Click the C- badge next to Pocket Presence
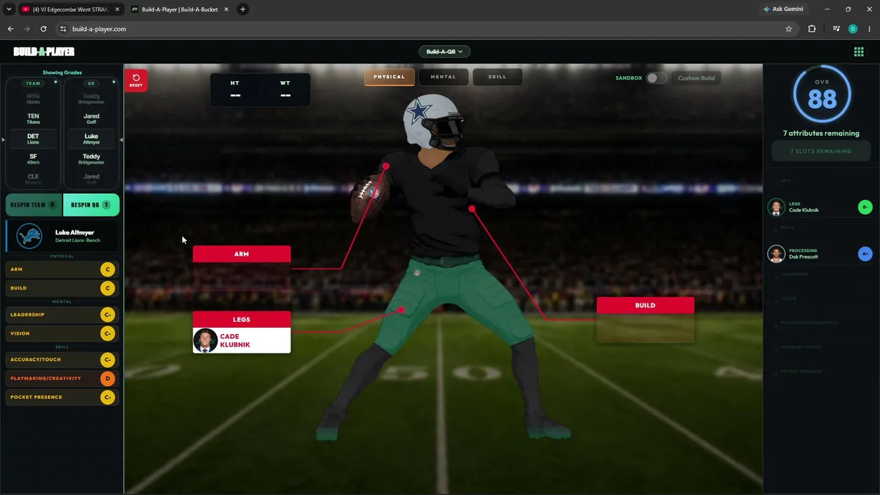 click(x=107, y=397)
